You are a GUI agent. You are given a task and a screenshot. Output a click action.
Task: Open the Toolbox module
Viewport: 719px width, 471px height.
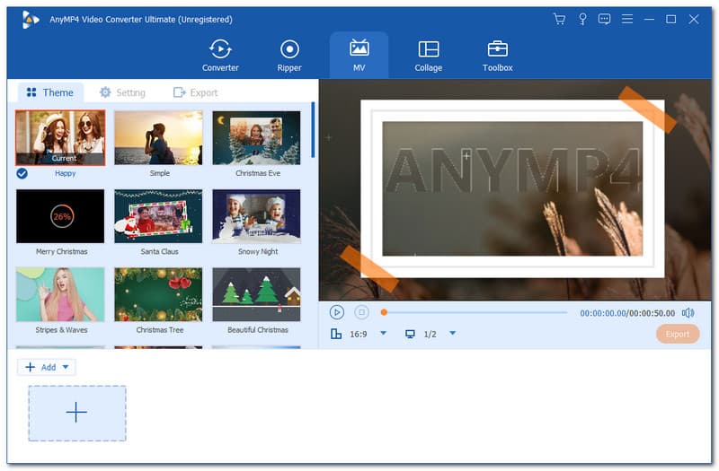(x=497, y=55)
